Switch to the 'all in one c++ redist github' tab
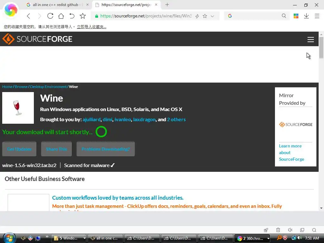 click(55, 4)
